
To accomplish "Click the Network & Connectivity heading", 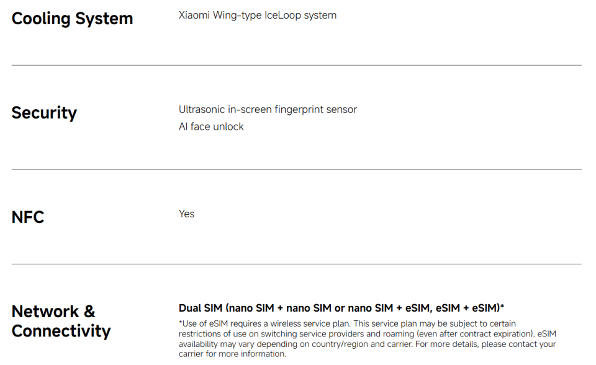I will (x=61, y=322).
